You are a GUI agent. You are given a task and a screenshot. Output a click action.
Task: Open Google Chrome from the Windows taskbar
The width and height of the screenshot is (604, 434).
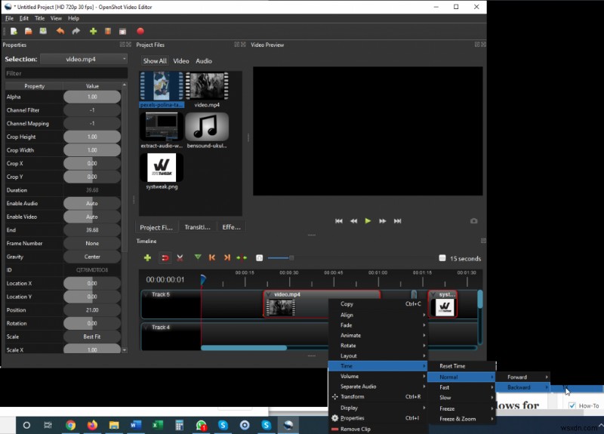pos(70,425)
